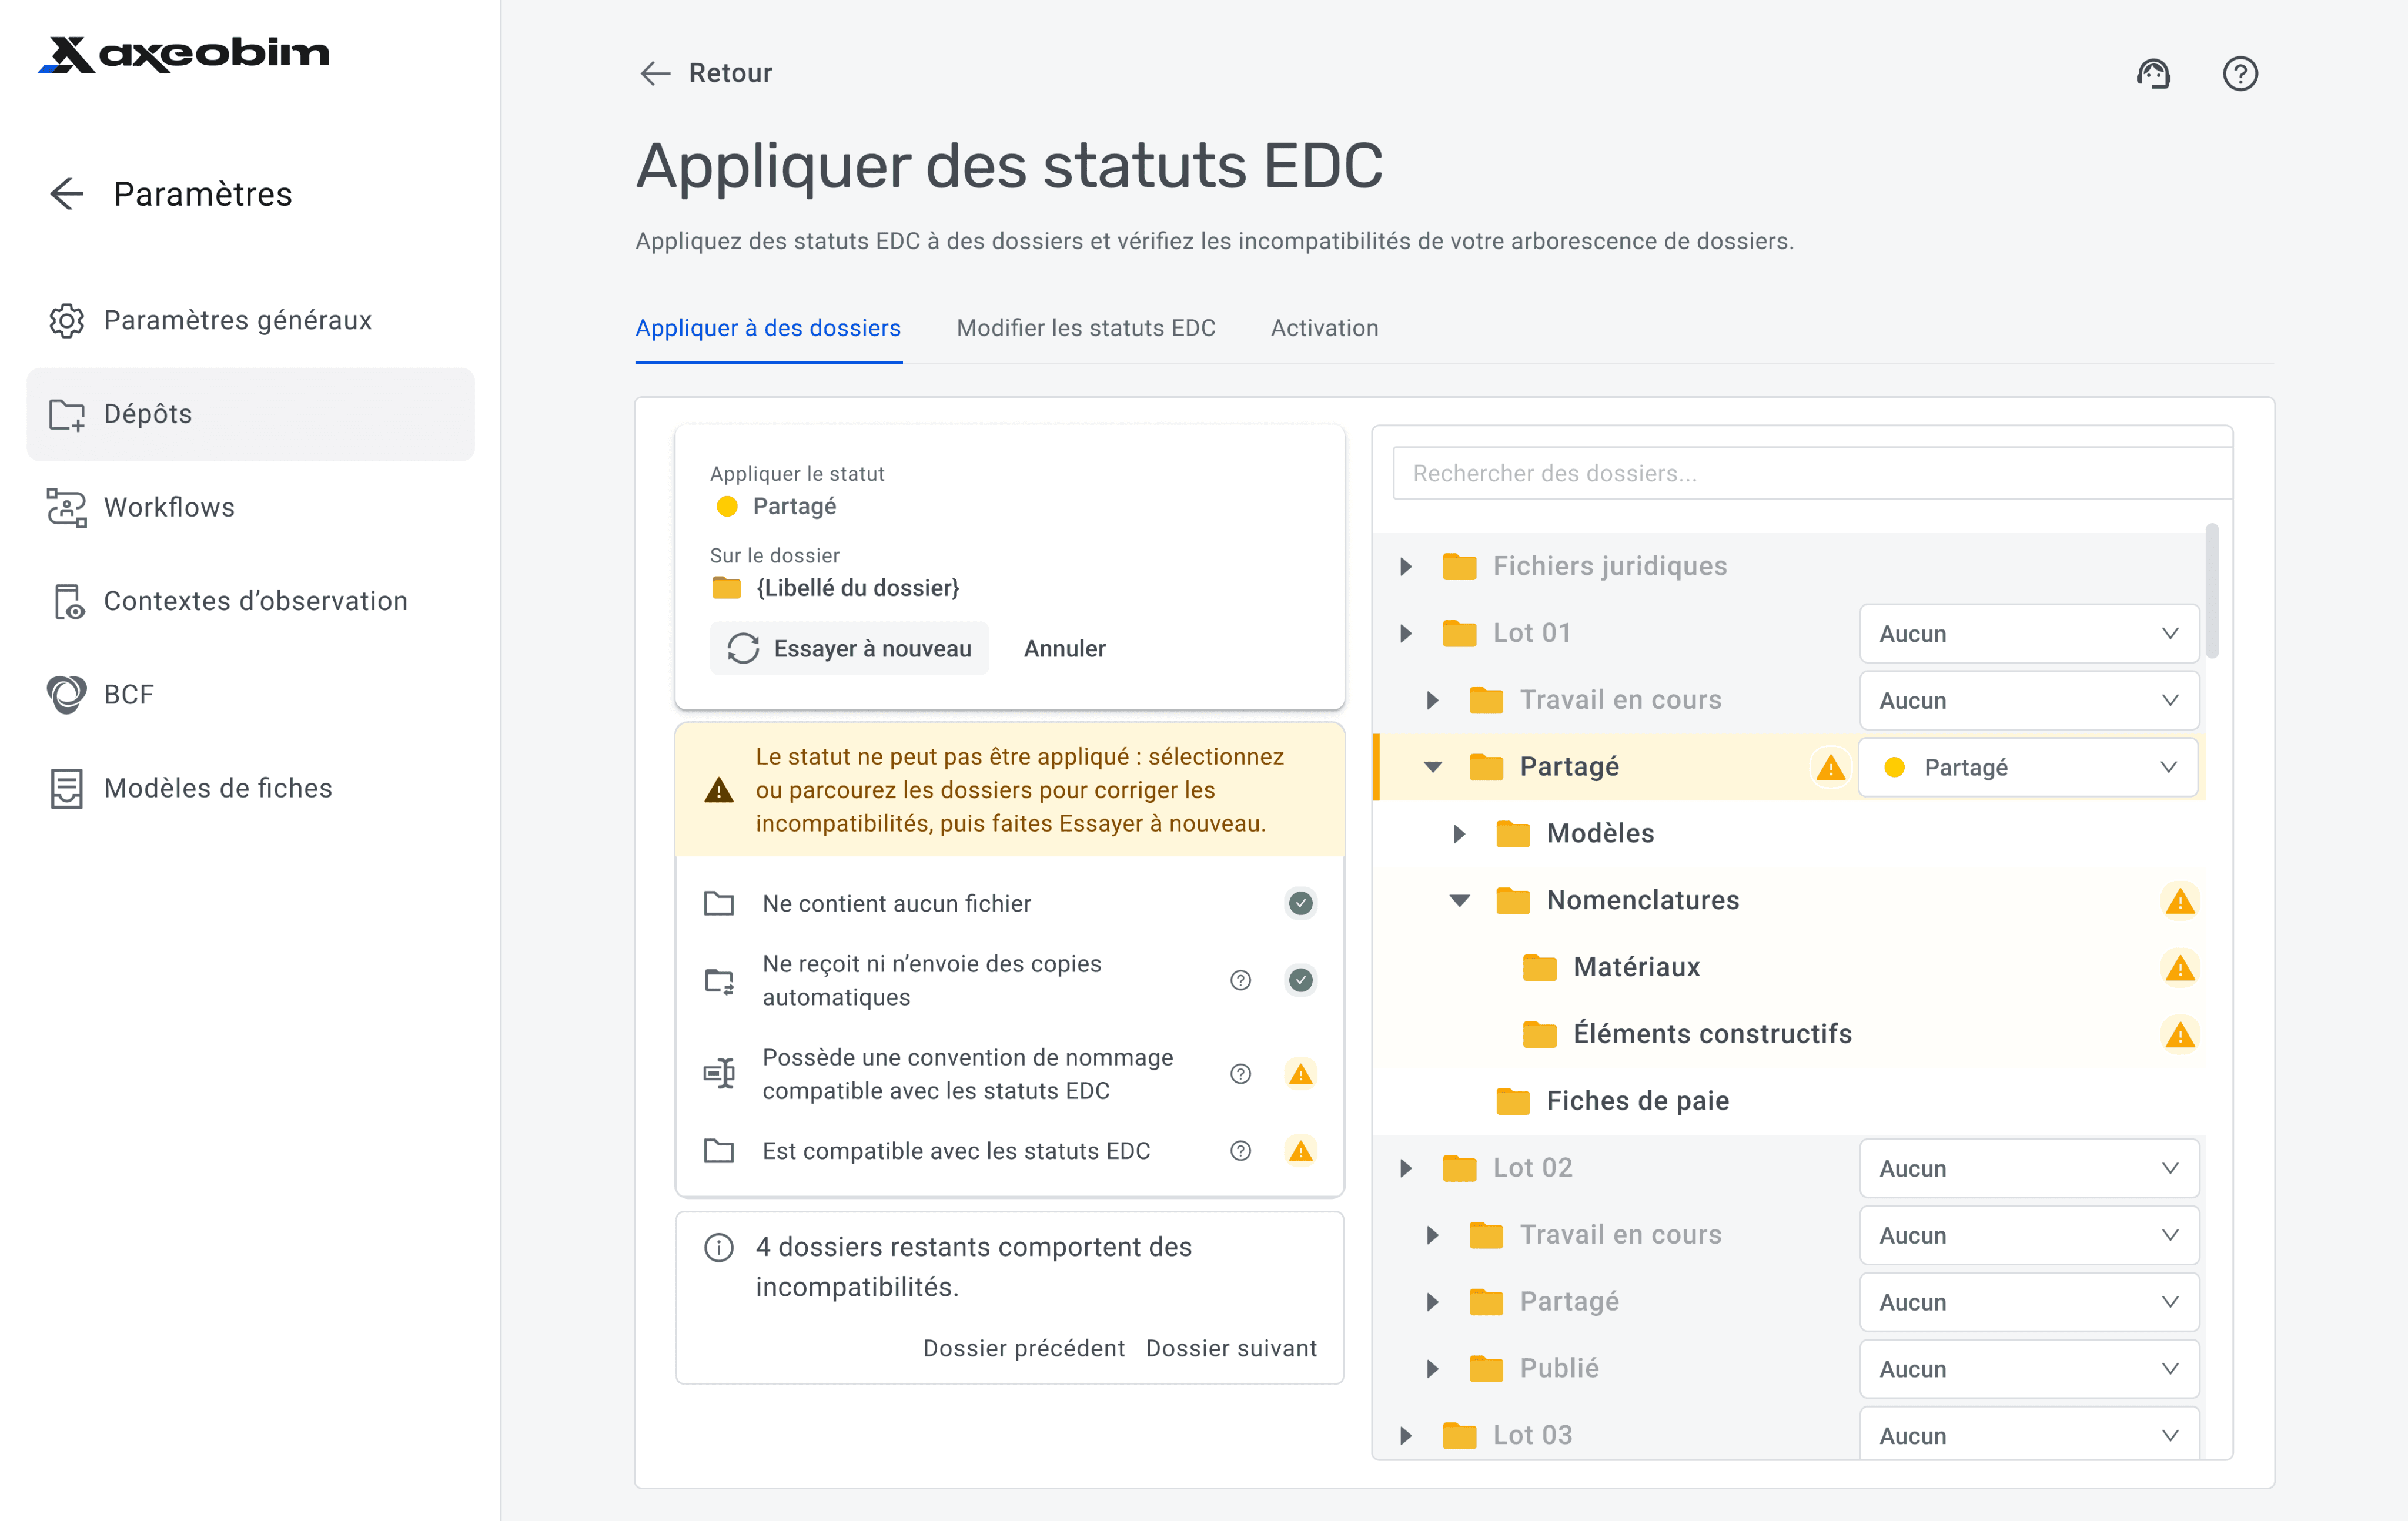Click checkmark for Ne contient aucun fichier

(1300, 903)
